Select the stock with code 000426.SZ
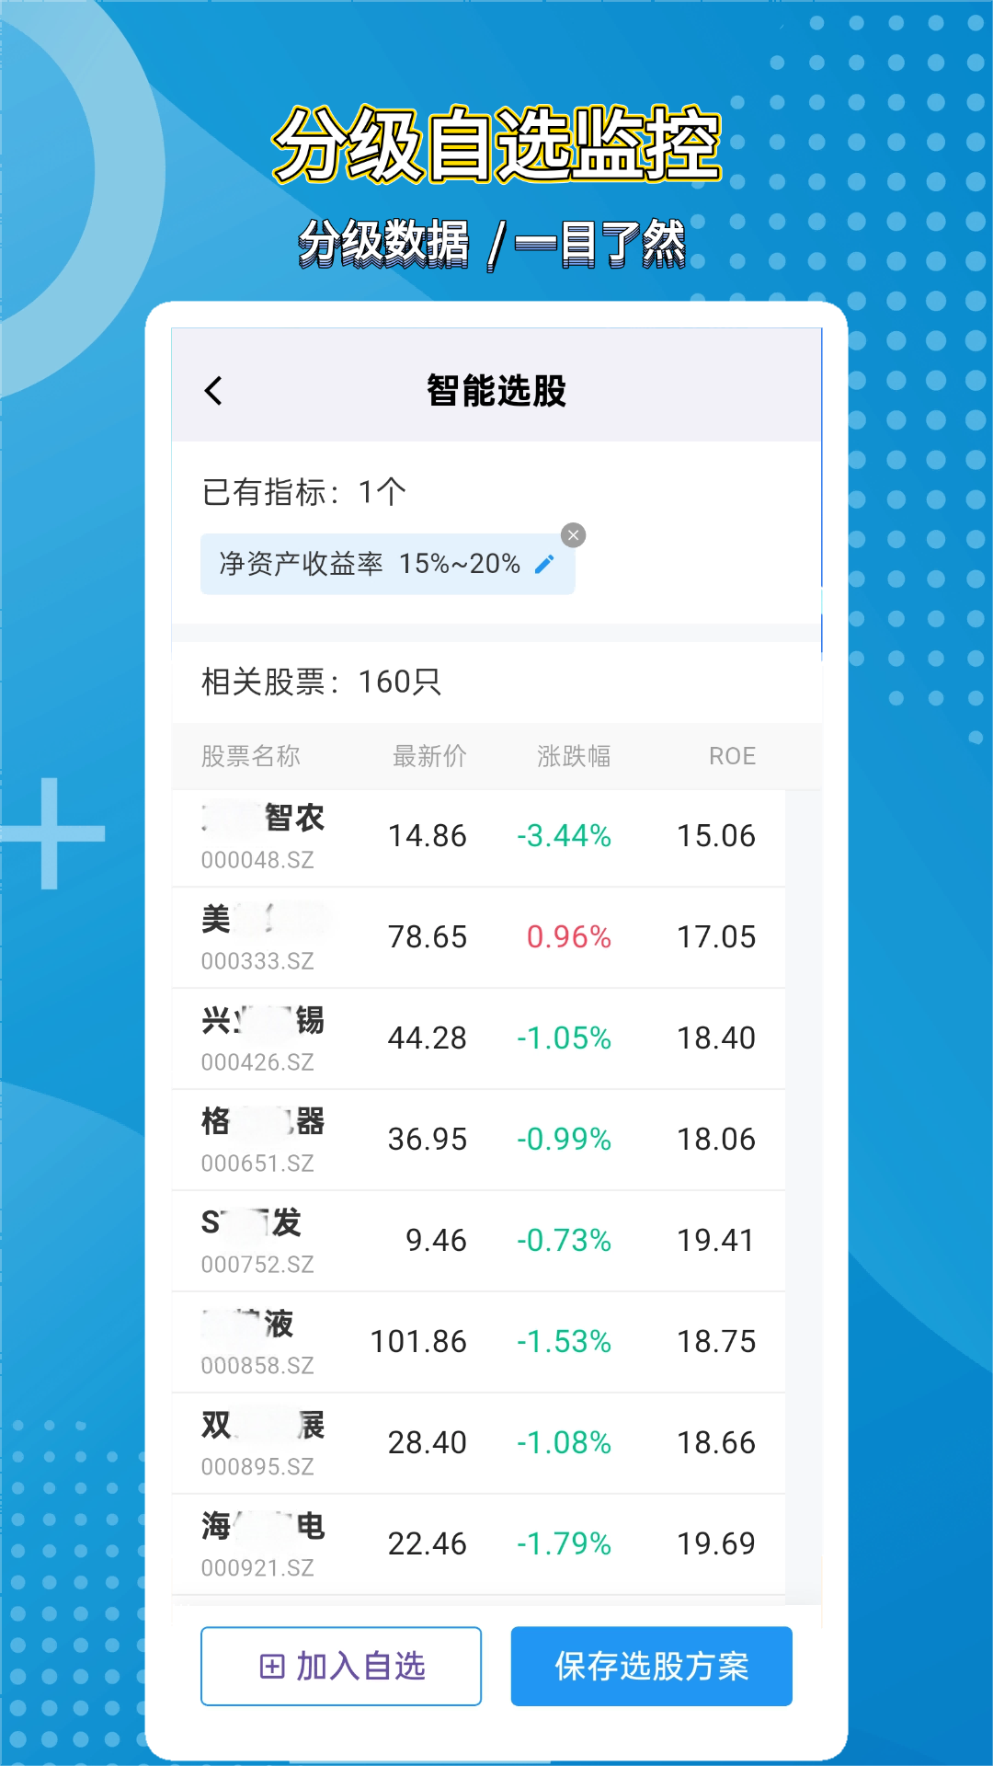The width and height of the screenshot is (993, 1766). click(x=478, y=1039)
